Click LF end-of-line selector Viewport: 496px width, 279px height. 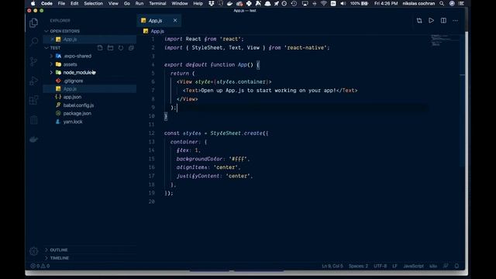(394, 266)
